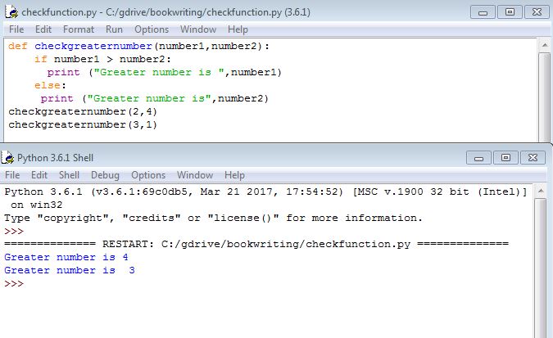Click the IDLE icon in Shell title bar
This screenshot has height=338, width=553.
7,158
